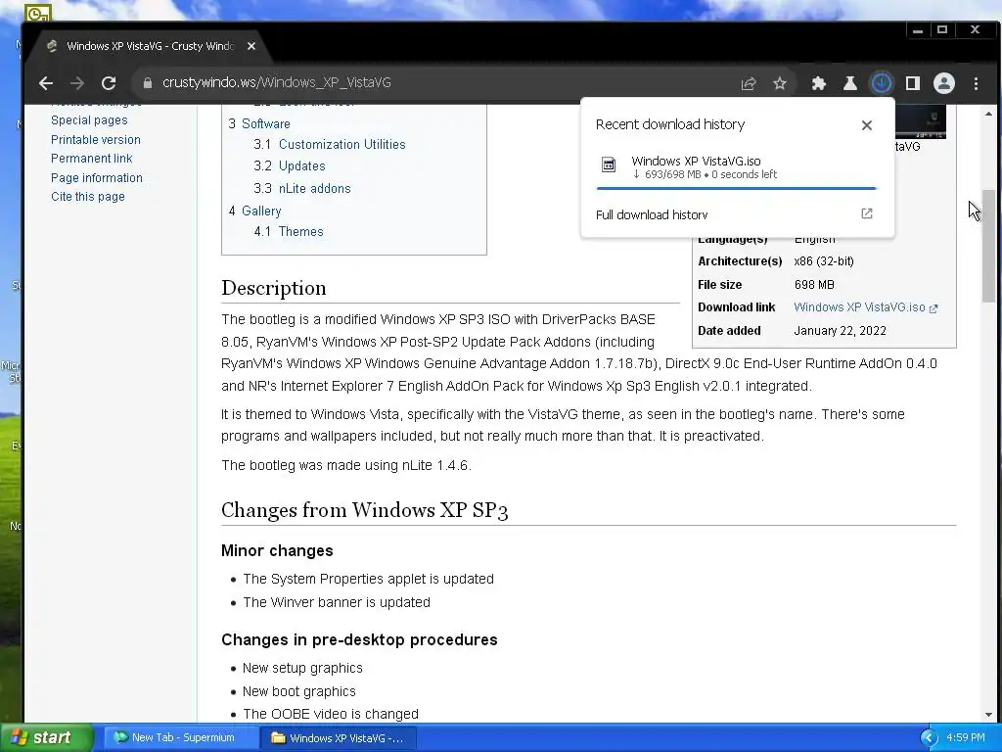Viewport: 1002px width, 752px height.
Task: Click the x86 (32-bit) architecture value
Action: pyautogui.click(x=824, y=260)
